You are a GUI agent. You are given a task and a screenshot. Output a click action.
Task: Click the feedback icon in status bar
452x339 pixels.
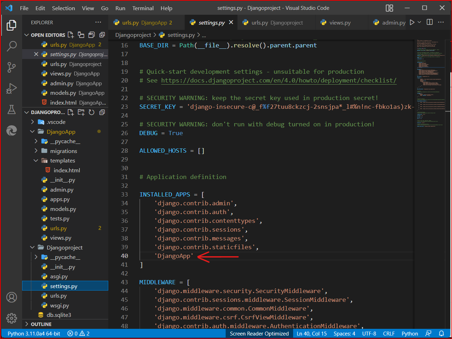point(428,333)
